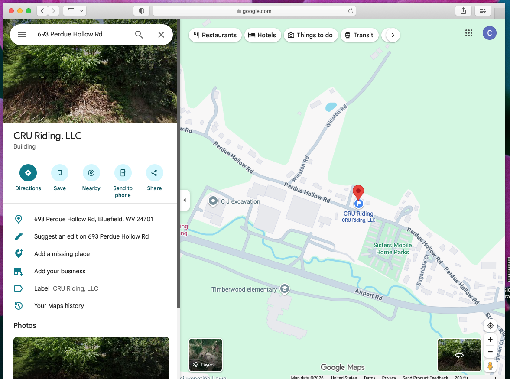The width and height of the screenshot is (510, 379).
Task: Select Add your business
Action: 90,271
